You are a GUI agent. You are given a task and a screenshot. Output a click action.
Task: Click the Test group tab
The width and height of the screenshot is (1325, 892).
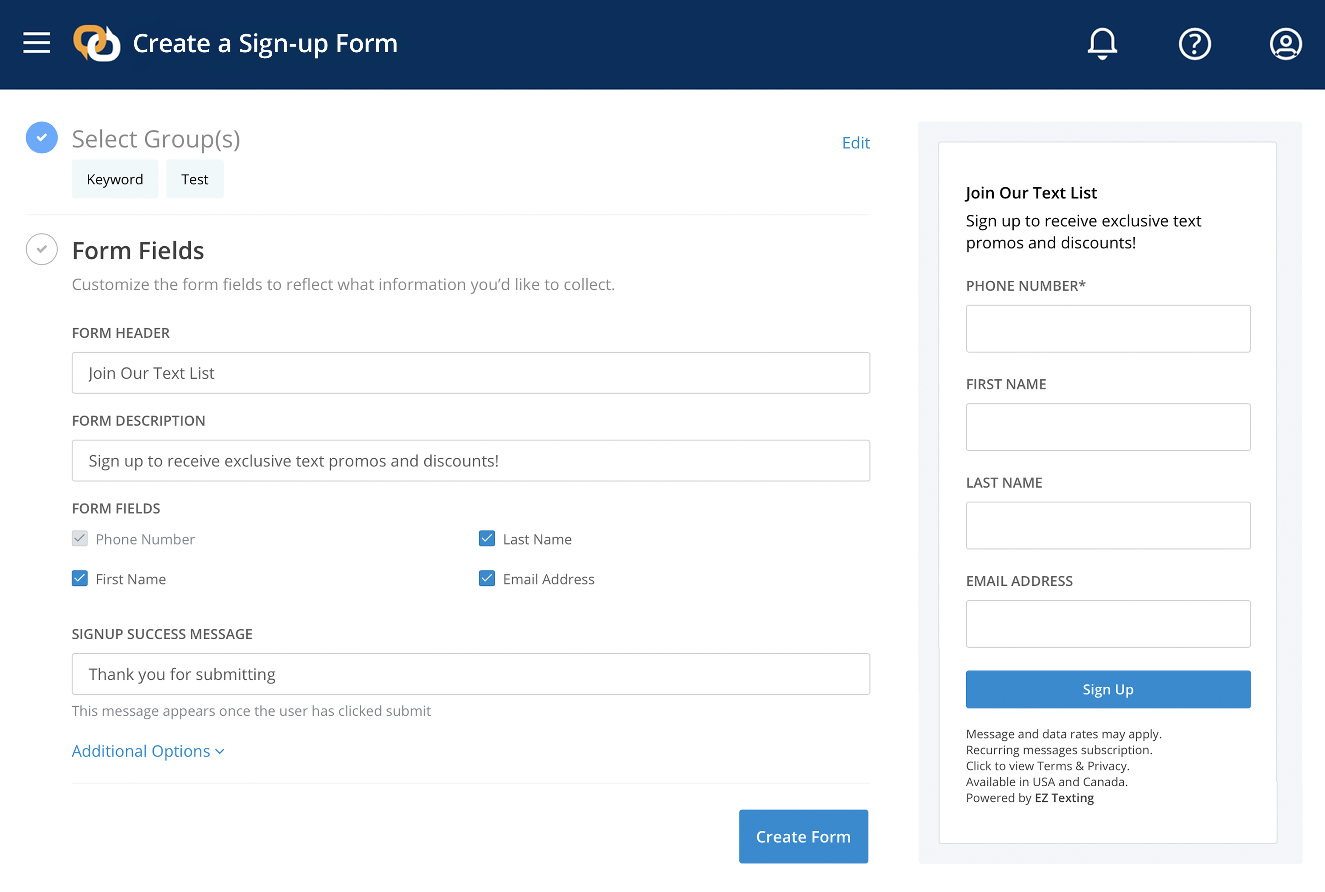(195, 178)
